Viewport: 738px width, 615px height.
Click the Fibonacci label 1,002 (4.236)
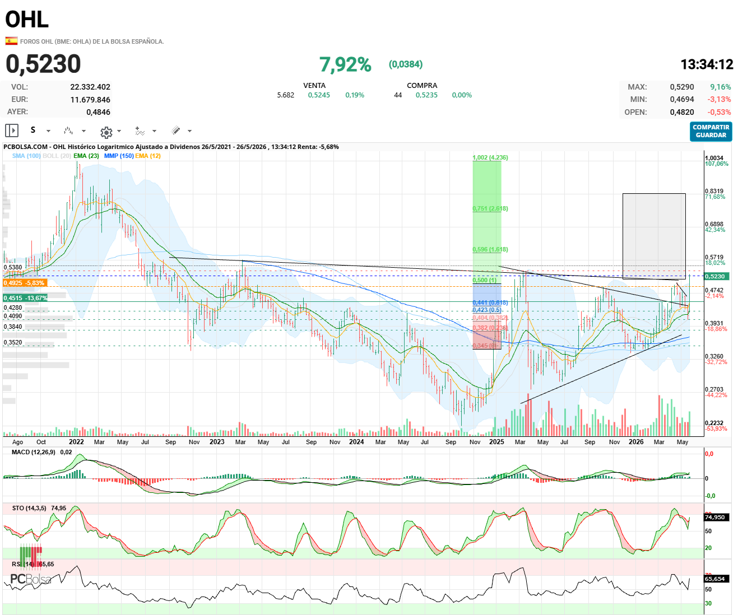pos(490,157)
